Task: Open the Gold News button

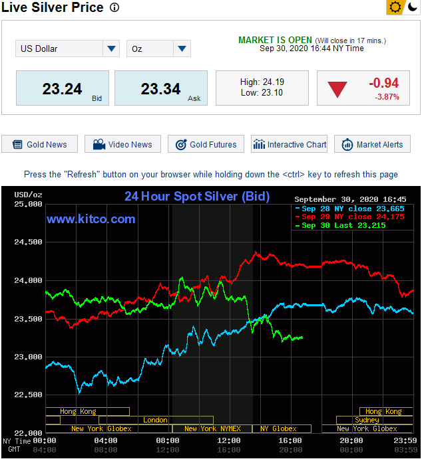Action: tap(39, 144)
